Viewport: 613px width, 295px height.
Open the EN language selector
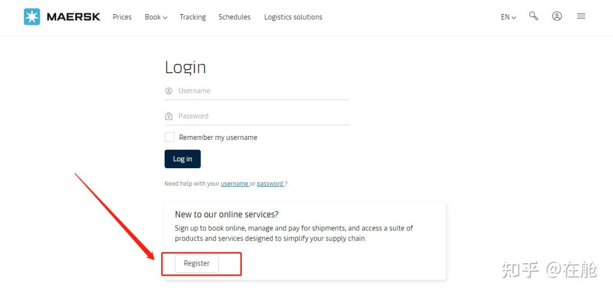click(508, 17)
